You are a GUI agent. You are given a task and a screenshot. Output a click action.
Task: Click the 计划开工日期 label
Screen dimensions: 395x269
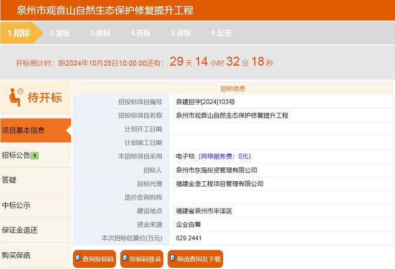[143, 129]
